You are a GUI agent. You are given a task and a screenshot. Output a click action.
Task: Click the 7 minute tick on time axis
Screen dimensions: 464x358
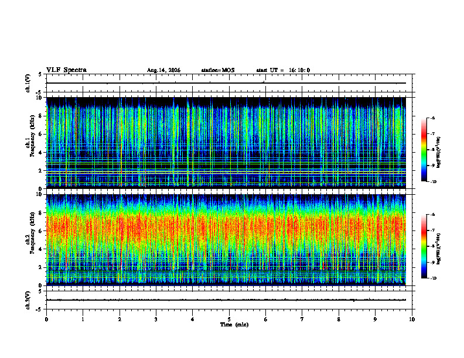(302, 319)
